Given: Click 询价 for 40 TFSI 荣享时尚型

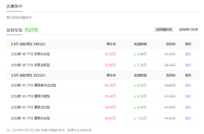Looking at the screenshot, I should pos(188,54).
